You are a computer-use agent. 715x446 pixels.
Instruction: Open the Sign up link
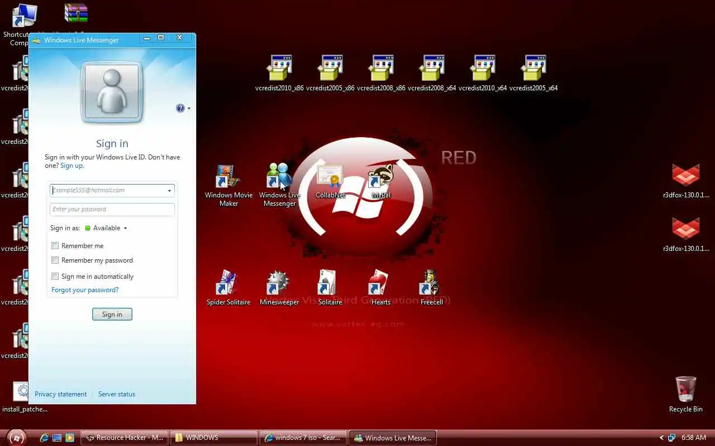[x=72, y=166]
